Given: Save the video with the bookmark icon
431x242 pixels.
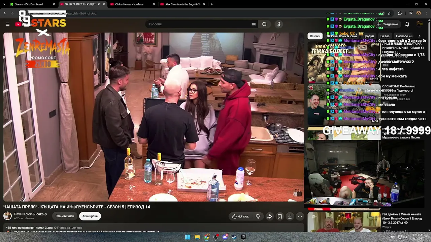Looking at the screenshot, I should pos(279,216).
